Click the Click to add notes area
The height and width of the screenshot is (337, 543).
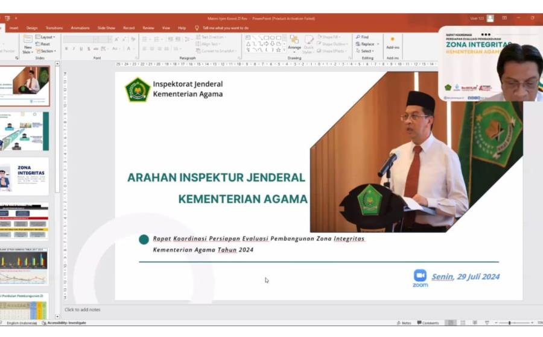click(x=83, y=310)
